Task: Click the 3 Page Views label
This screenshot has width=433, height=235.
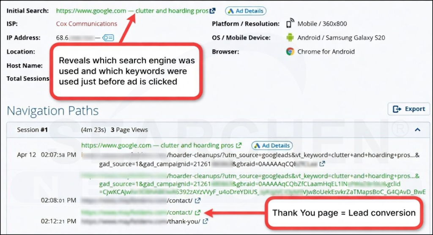Action: click(x=129, y=130)
